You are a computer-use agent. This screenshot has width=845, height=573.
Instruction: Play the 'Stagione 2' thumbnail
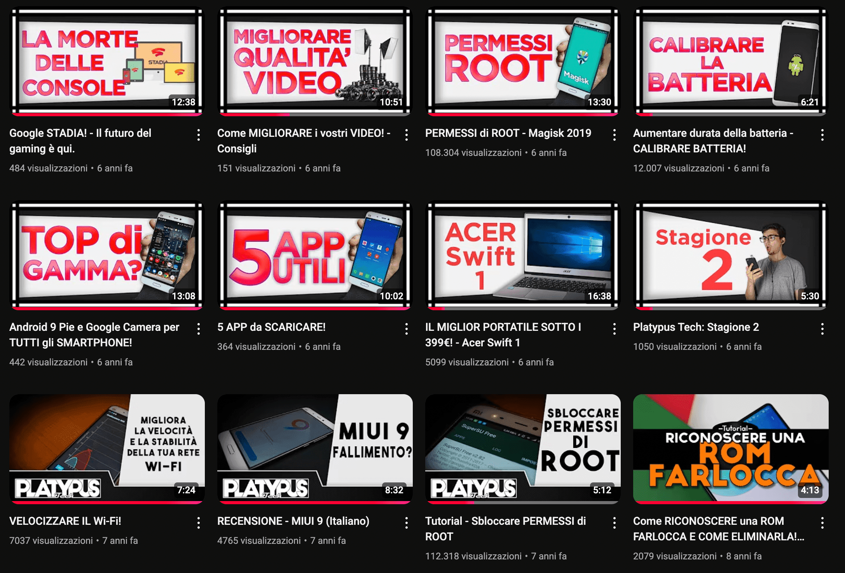click(731, 255)
